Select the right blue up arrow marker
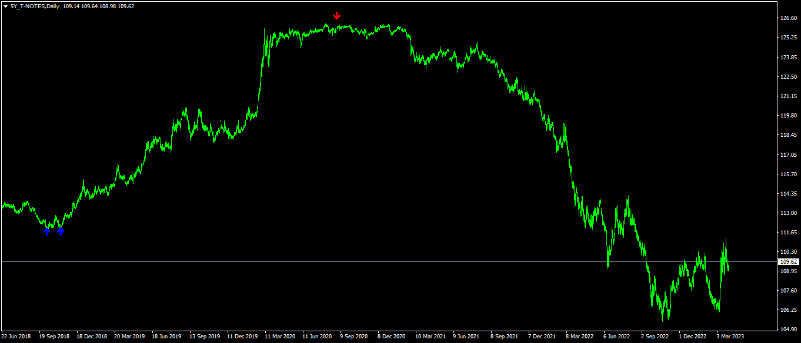This screenshot has height=343, width=801. click(61, 231)
